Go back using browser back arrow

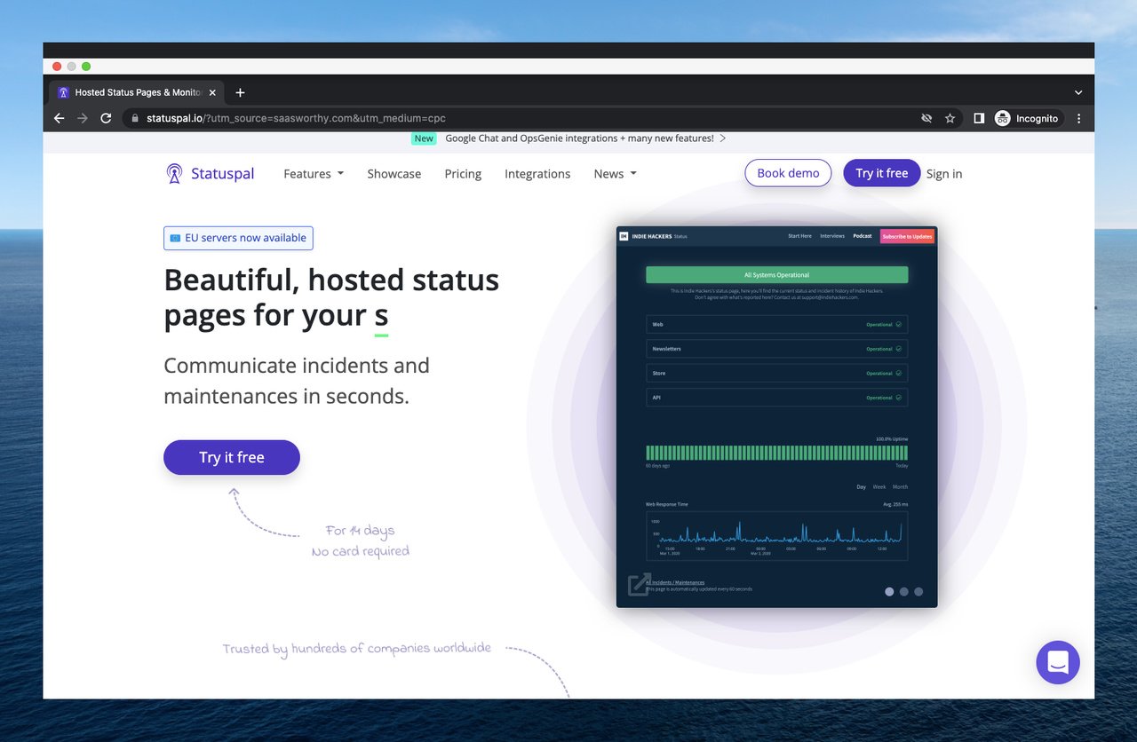click(x=60, y=118)
